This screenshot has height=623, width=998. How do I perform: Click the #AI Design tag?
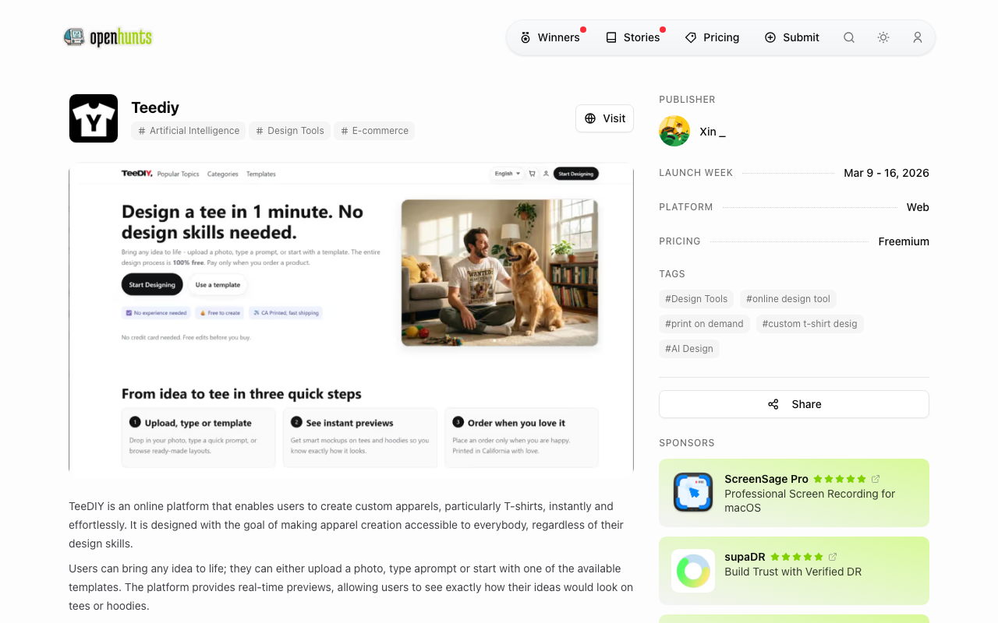point(689,349)
